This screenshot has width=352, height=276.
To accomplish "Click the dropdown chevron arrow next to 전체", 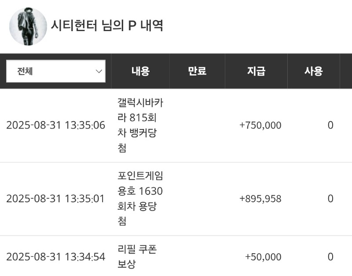I will pyautogui.click(x=99, y=72).
